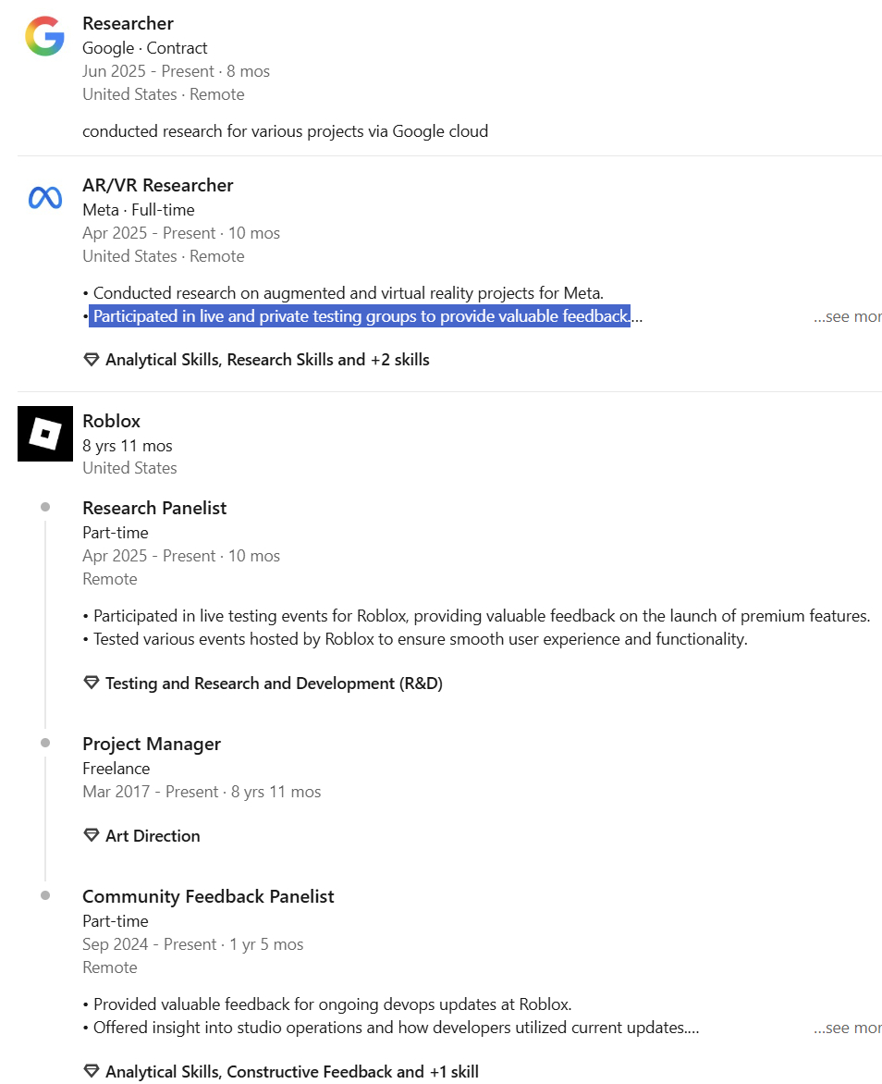Click the diamond icon beside Art Direction
The width and height of the screenshot is (882, 1084).
tap(92, 836)
